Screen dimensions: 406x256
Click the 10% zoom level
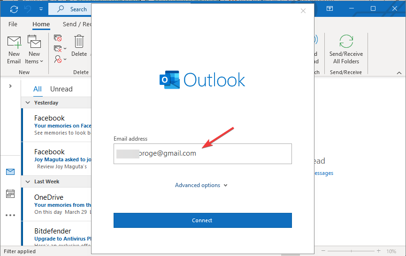(x=391, y=251)
